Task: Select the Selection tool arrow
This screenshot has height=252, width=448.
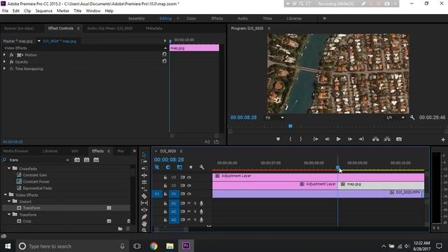Action: (x=144, y=155)
